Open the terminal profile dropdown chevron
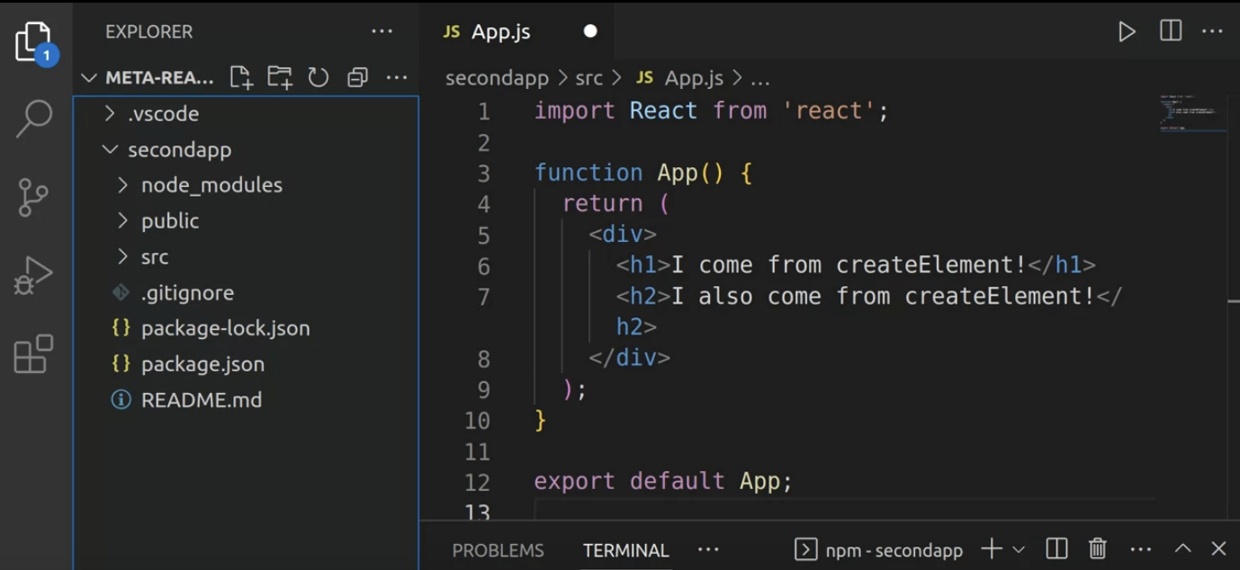1240x570 pixels. coord(1018,548)
